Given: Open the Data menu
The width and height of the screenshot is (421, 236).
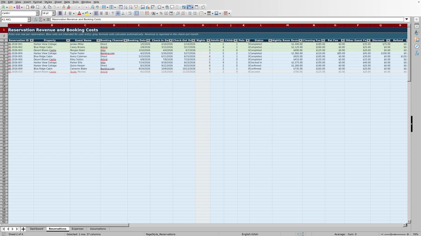Looking at the screenshot, I should pos(67,2).
